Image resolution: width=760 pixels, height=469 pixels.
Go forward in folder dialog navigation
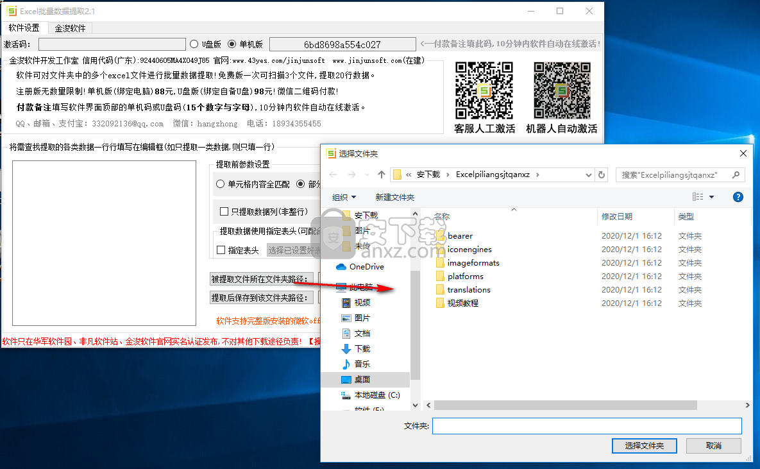tap(352, 175)
